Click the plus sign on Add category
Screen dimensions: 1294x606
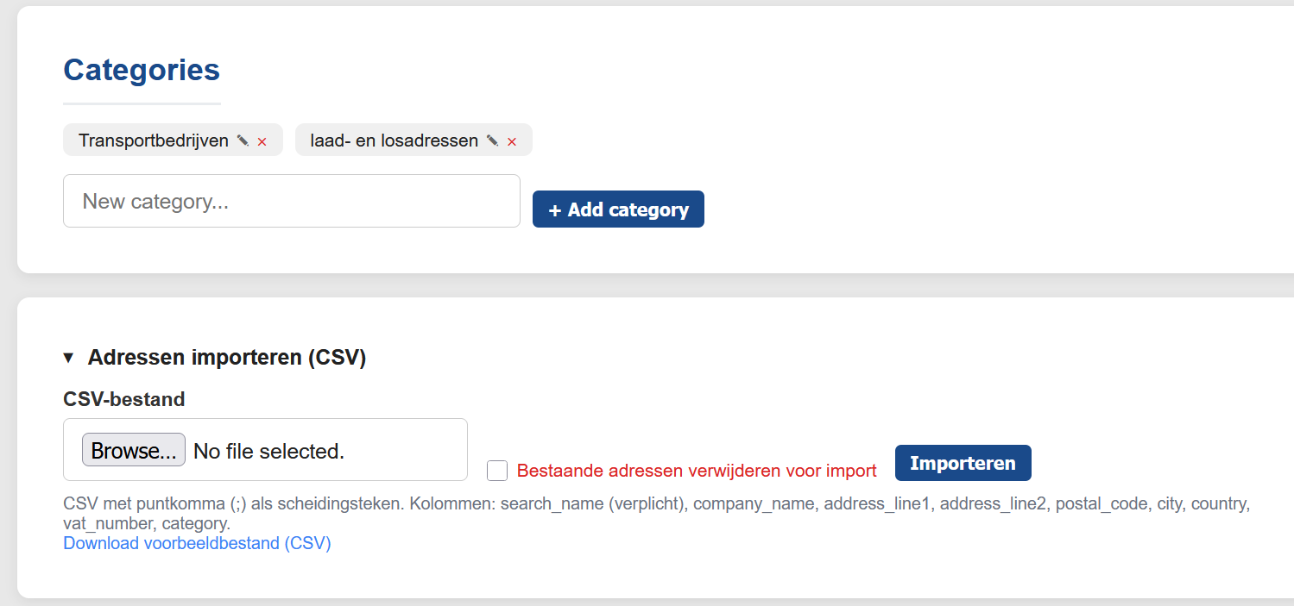point(554,210)
